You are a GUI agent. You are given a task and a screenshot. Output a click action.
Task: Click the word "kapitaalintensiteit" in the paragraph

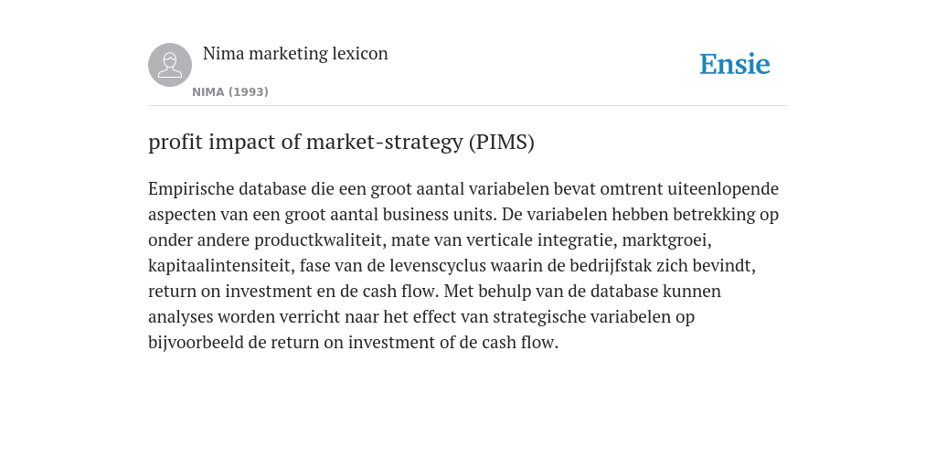click(221, 266)
